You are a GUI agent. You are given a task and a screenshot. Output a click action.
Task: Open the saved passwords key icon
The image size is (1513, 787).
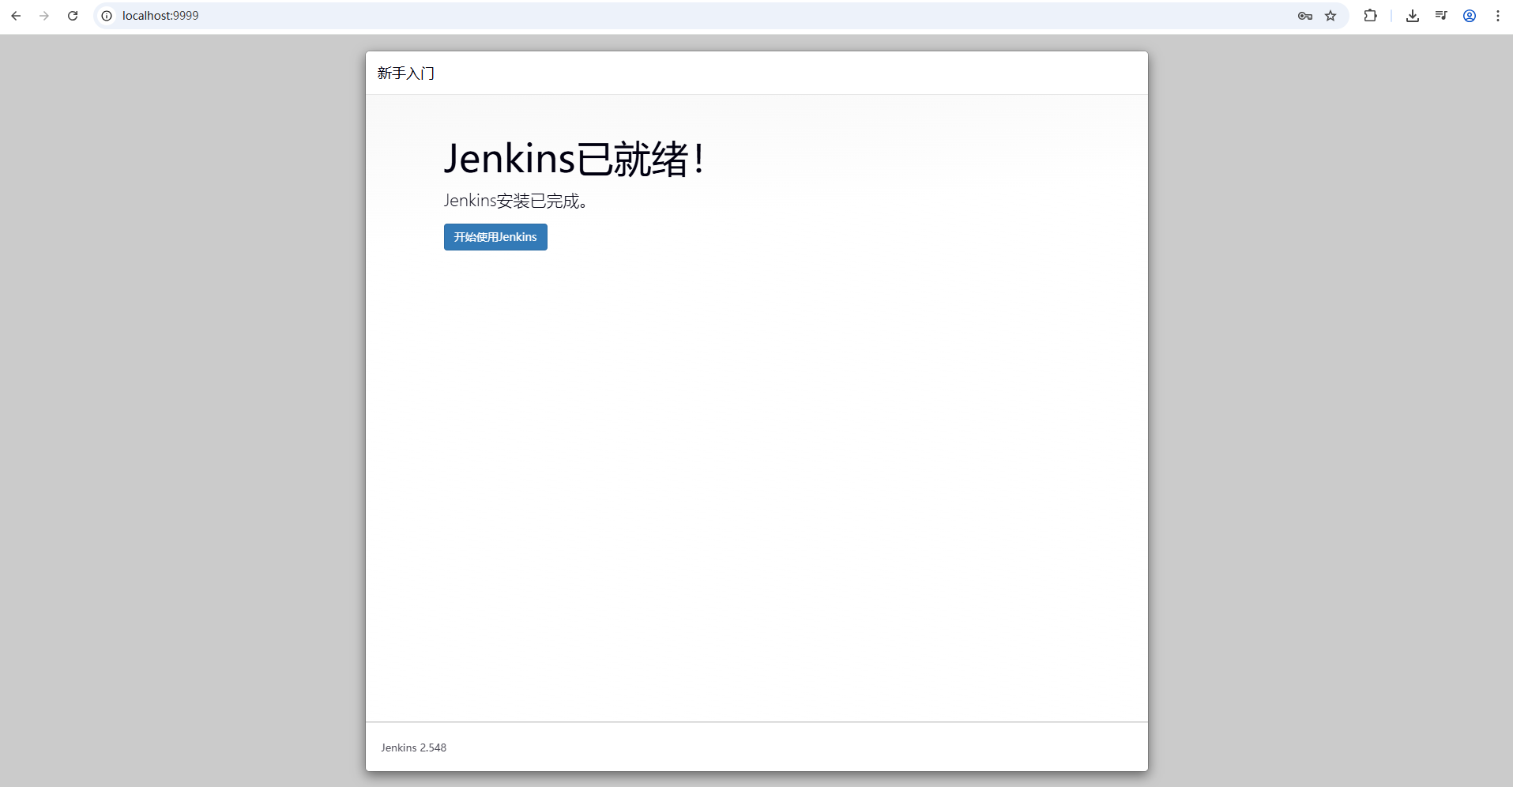pos(1304,16)
